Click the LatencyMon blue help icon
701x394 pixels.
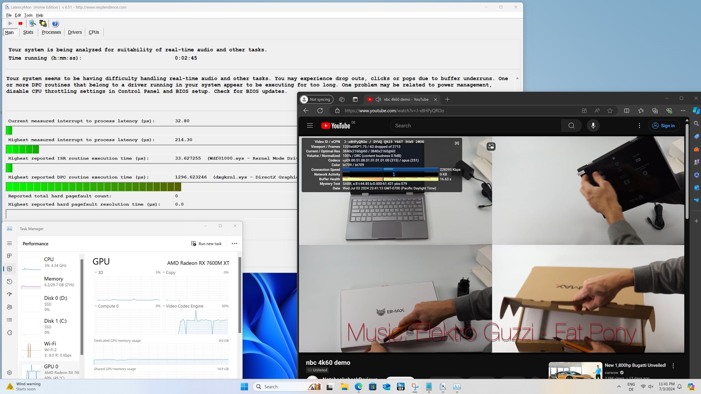(55, 24)
